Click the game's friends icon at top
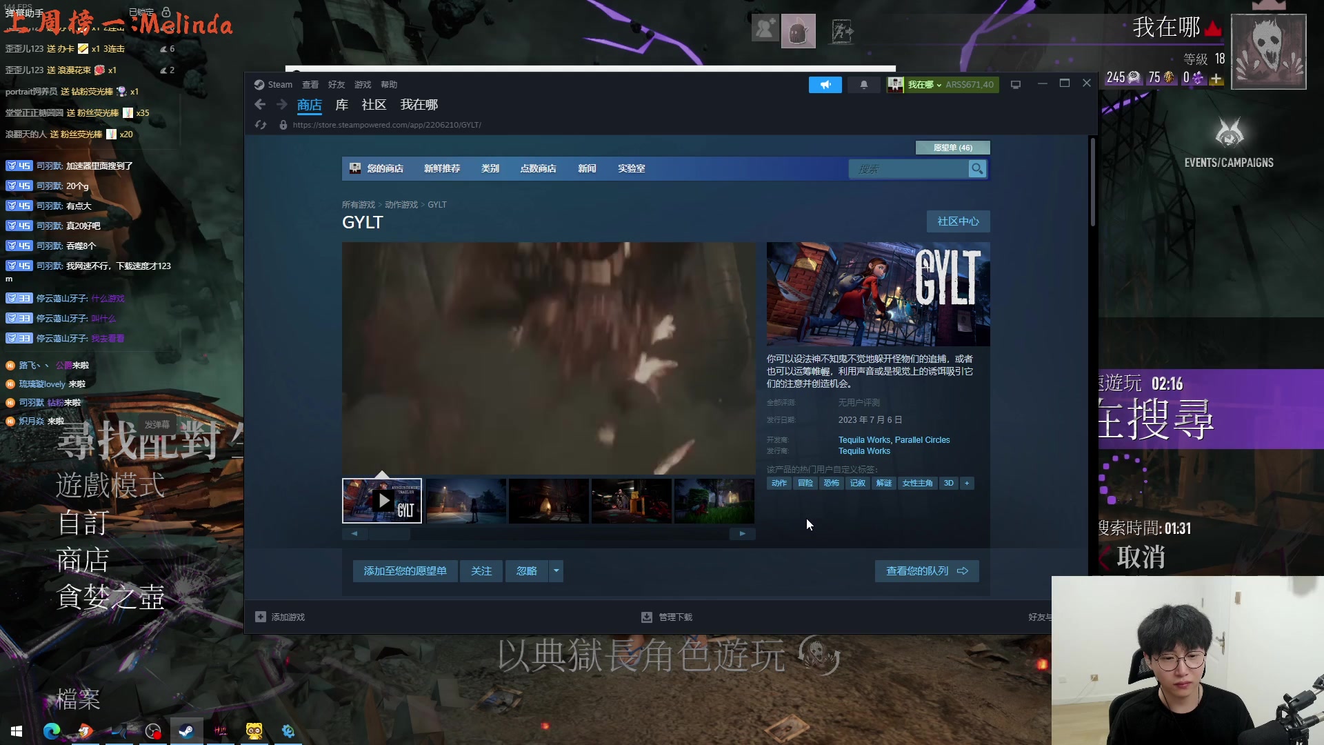 point(765,29)
